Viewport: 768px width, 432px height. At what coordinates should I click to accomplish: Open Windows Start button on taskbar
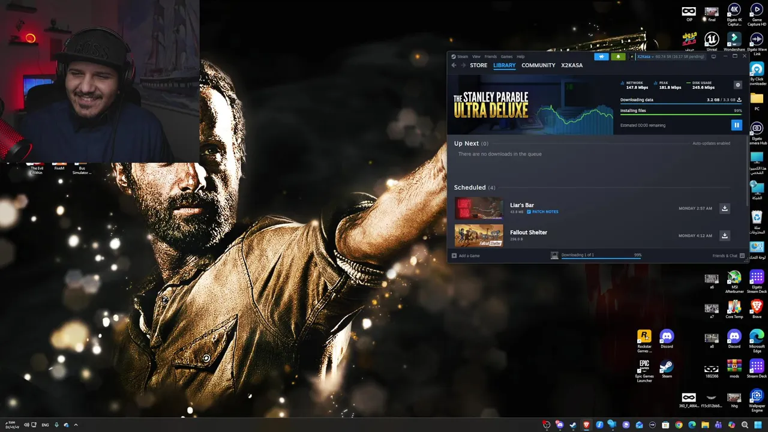tap(758, 425)
